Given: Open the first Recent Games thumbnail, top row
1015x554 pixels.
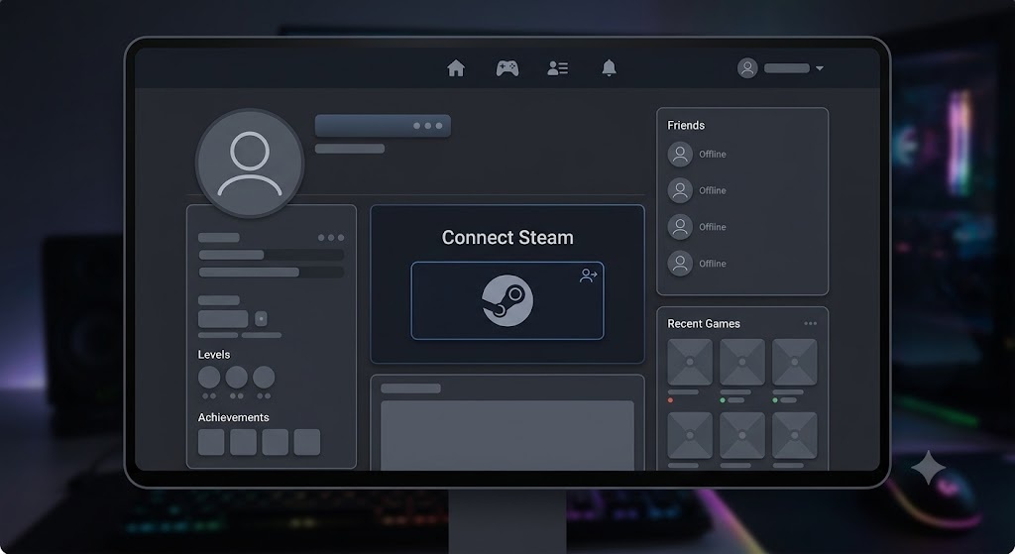Looking at the screenshot, I should (690, 362).
